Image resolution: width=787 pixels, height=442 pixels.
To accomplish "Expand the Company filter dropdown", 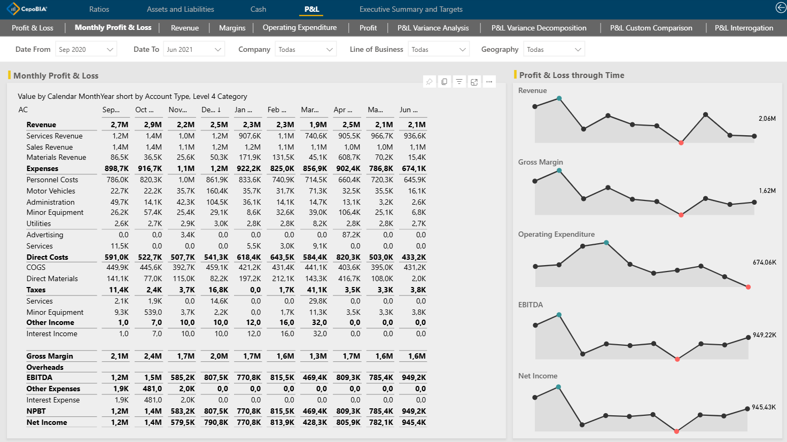I will pos(329,50).
